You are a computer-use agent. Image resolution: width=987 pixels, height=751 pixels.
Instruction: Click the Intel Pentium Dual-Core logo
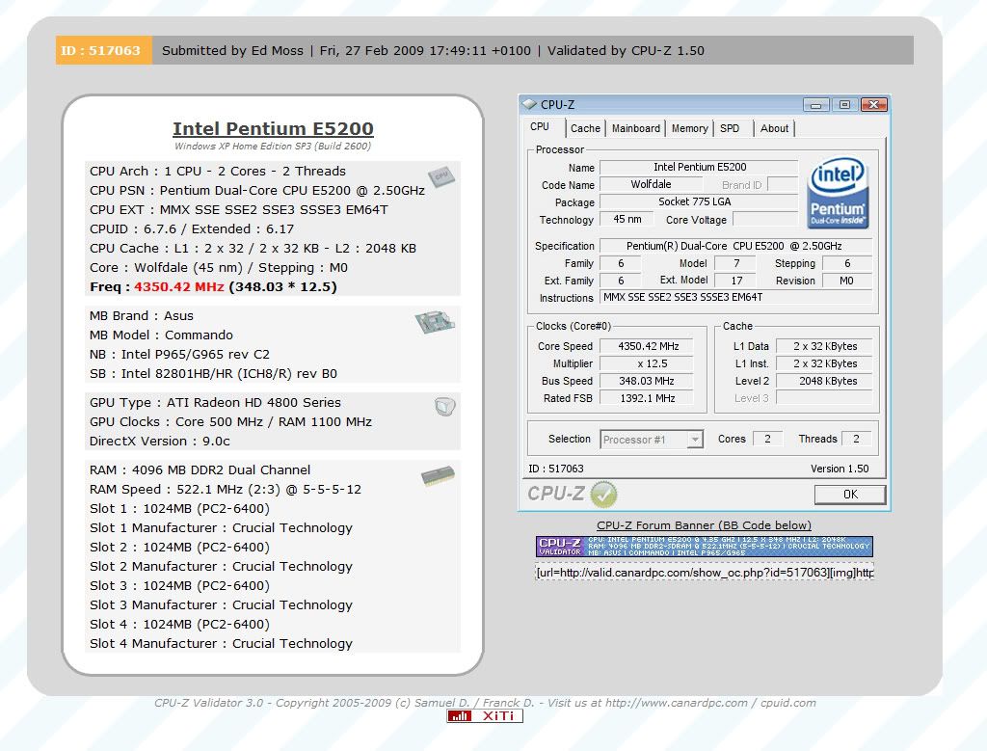pos(838,193)
